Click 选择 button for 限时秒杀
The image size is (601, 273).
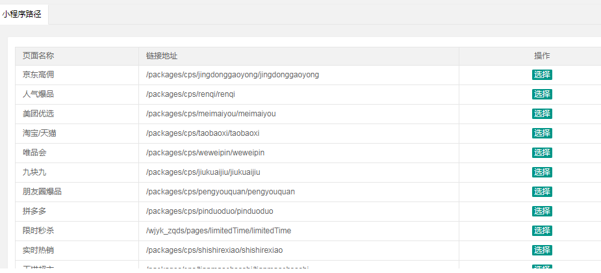tap(542, 231)
